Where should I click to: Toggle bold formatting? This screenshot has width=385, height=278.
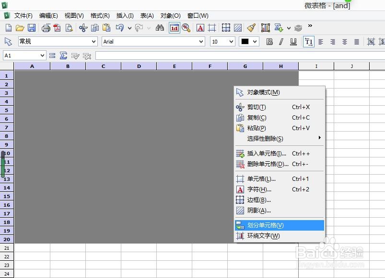(270, 42)
